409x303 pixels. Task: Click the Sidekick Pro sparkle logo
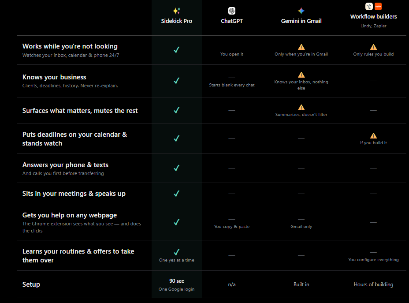(177, 11)
